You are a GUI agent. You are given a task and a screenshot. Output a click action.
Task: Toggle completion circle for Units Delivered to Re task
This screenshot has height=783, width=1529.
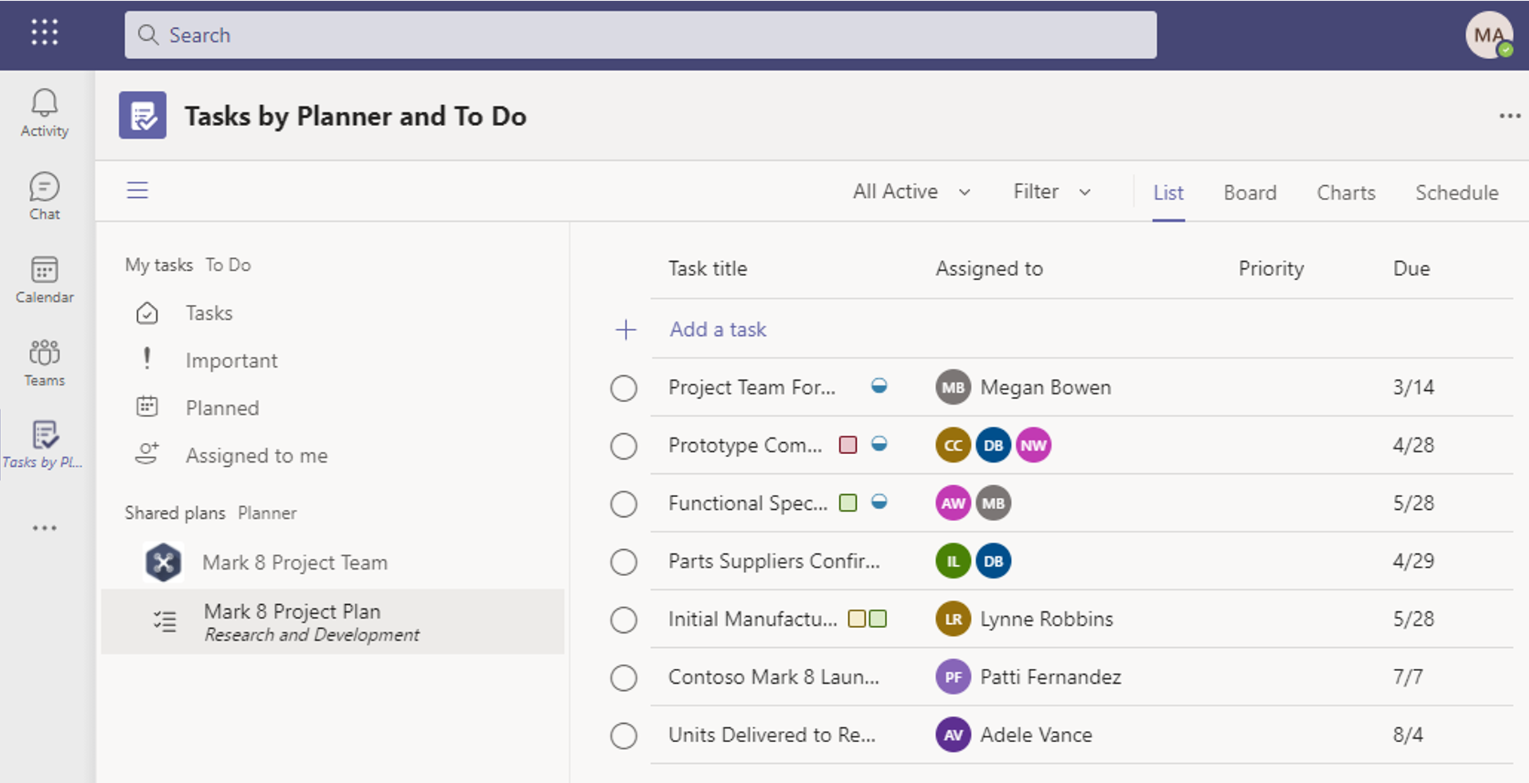624,732
